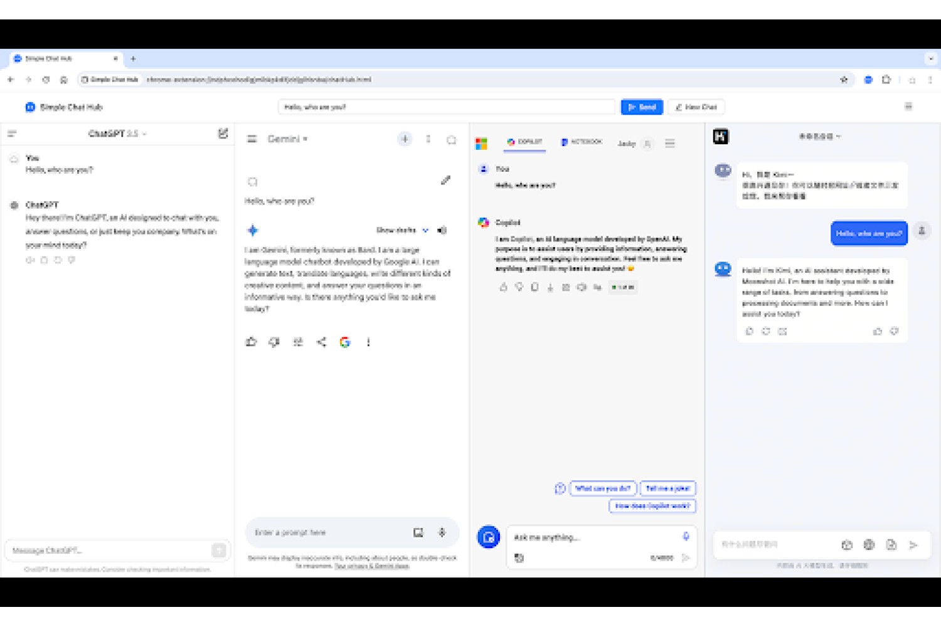Open Simple Chat Hub settings menu icon
Image resolution: width=941 pixels, height=627 pixels.
pyautogui.click(x=908, y=107)
